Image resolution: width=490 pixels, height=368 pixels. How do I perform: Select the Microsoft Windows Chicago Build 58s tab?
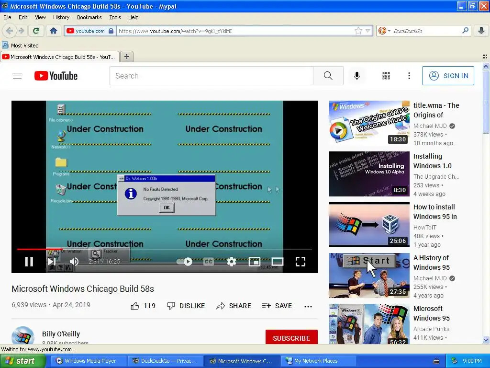click(x=60, y=57)
